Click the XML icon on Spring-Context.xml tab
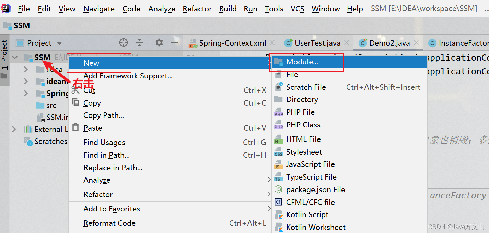This screenshot has height=233, width=489. click(x=193, y=43)
